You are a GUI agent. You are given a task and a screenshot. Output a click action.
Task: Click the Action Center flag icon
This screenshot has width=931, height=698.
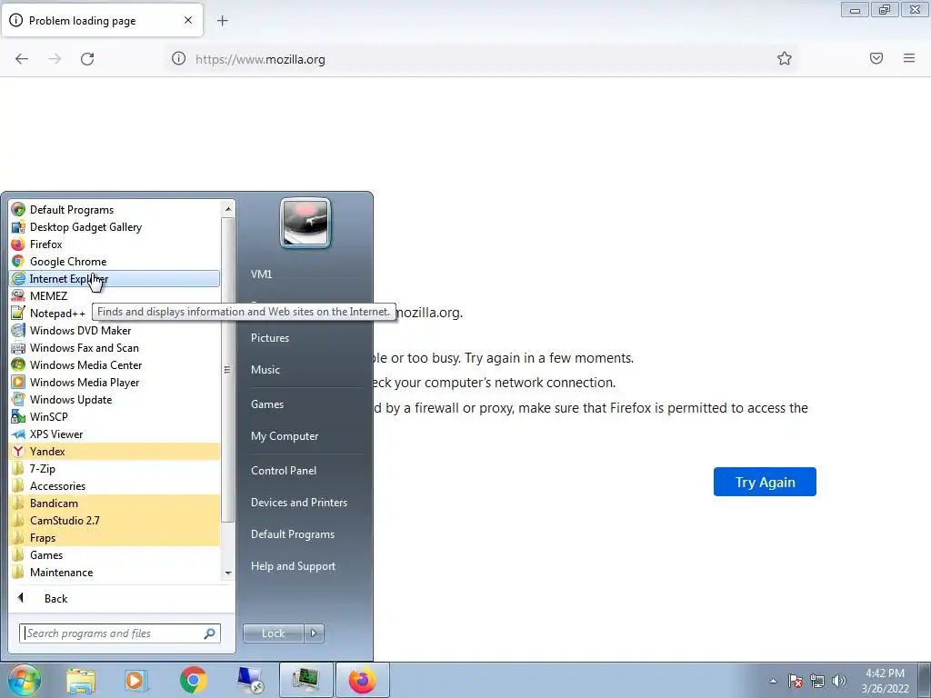[x=796, y=682]
